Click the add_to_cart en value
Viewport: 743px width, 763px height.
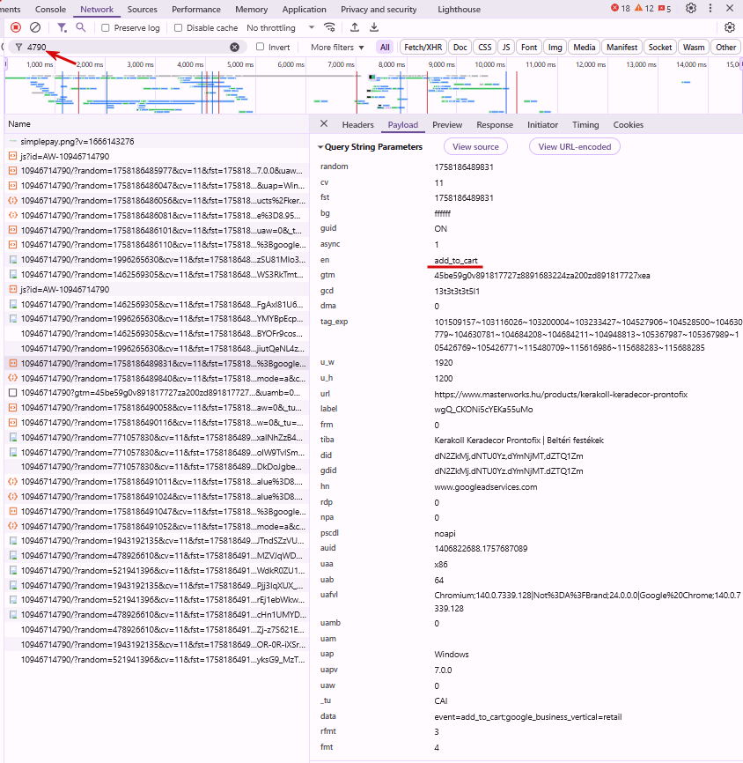pos(456,260)
